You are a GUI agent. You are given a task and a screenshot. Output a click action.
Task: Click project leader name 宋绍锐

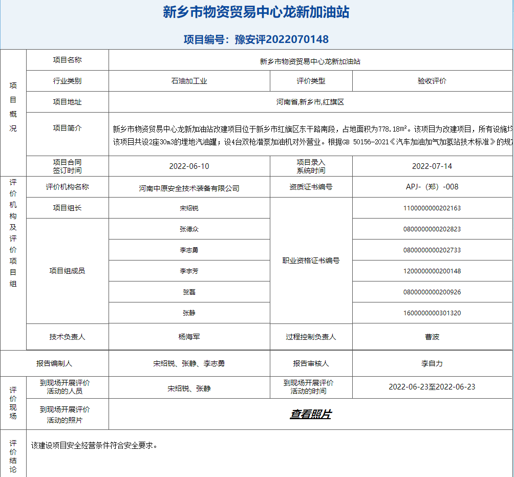[x=189, y=208]
